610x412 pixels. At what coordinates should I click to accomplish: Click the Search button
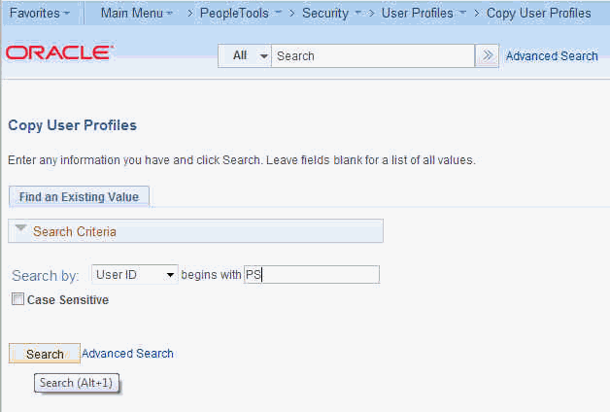pyautogui.click(x=45, y=354)
